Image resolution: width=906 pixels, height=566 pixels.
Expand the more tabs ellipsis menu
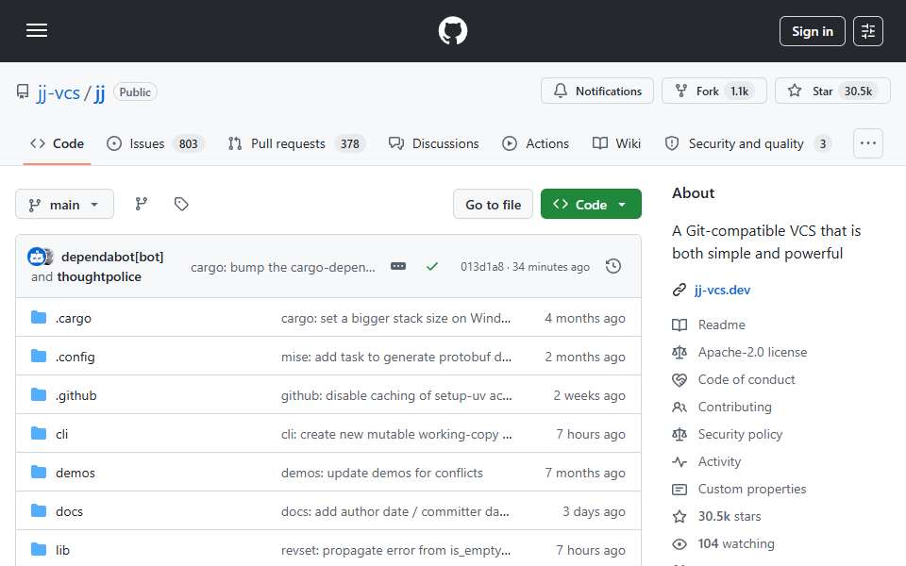click(x=868, y=143)
